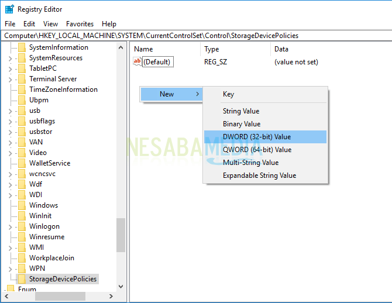The width and height of the screenshot is (392, 303).
Task: Expand the usbflags tree node arrow
Action: coord(11,121)
